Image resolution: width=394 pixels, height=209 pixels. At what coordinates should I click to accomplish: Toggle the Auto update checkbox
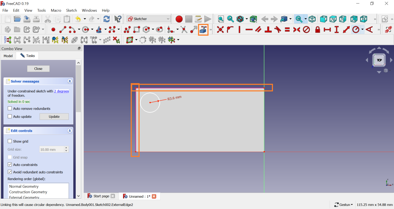pos(10,116)
